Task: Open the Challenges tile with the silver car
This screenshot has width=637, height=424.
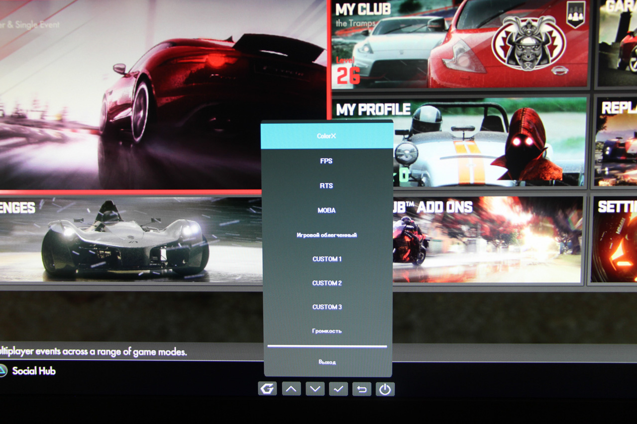Action: pos(131,240)
